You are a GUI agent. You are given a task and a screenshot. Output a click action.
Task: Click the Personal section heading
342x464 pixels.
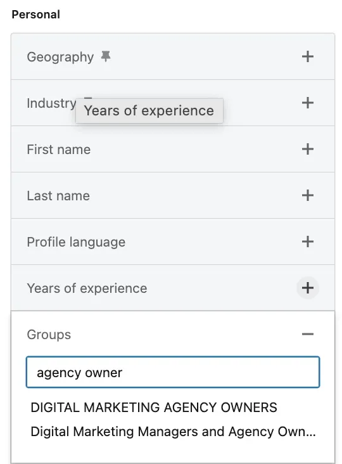35,15
